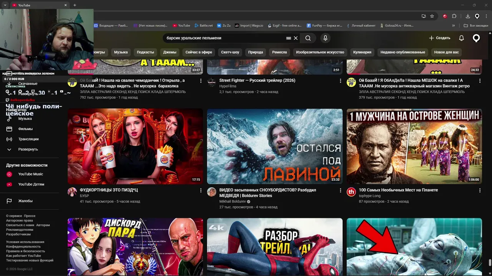The width and height of the screenshot is (492, 276).
Task: Select the Скетч-шоу filter chip
Action: point(230,52)
